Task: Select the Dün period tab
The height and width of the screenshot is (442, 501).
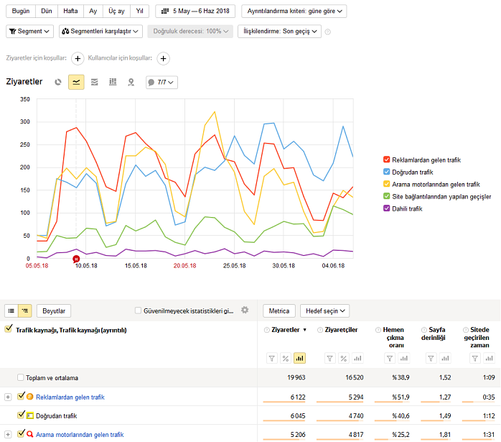Action: point(47,11)
